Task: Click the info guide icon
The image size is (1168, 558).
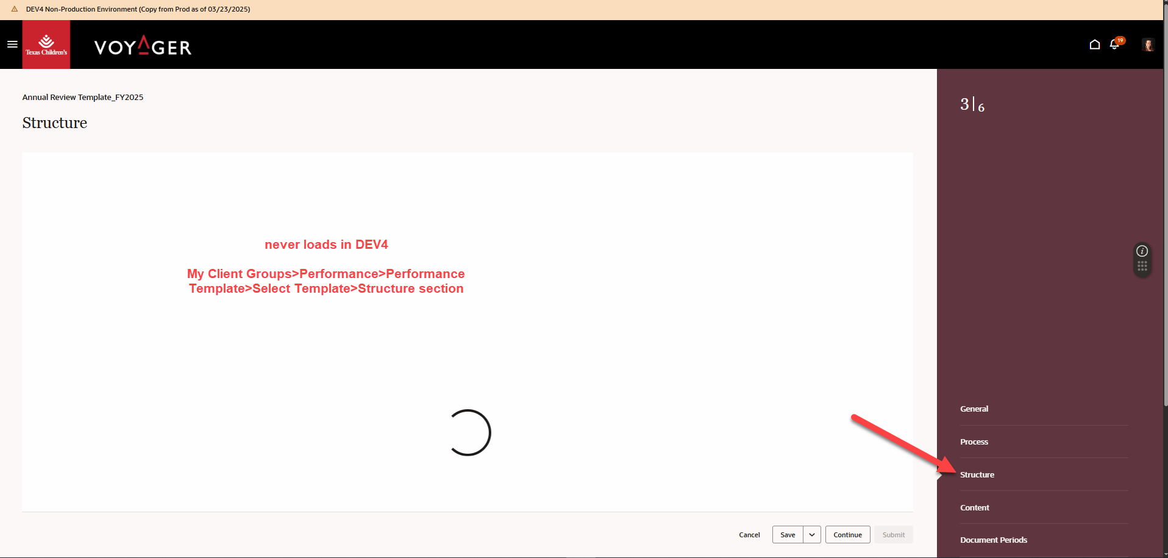Action: [1142, 251]
